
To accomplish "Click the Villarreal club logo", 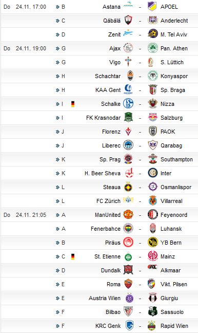I will (x=153, y=201).
